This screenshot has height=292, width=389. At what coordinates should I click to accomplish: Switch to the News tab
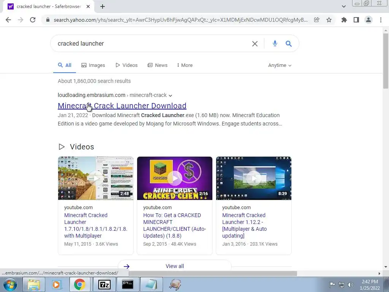click(x=158, y=65)
